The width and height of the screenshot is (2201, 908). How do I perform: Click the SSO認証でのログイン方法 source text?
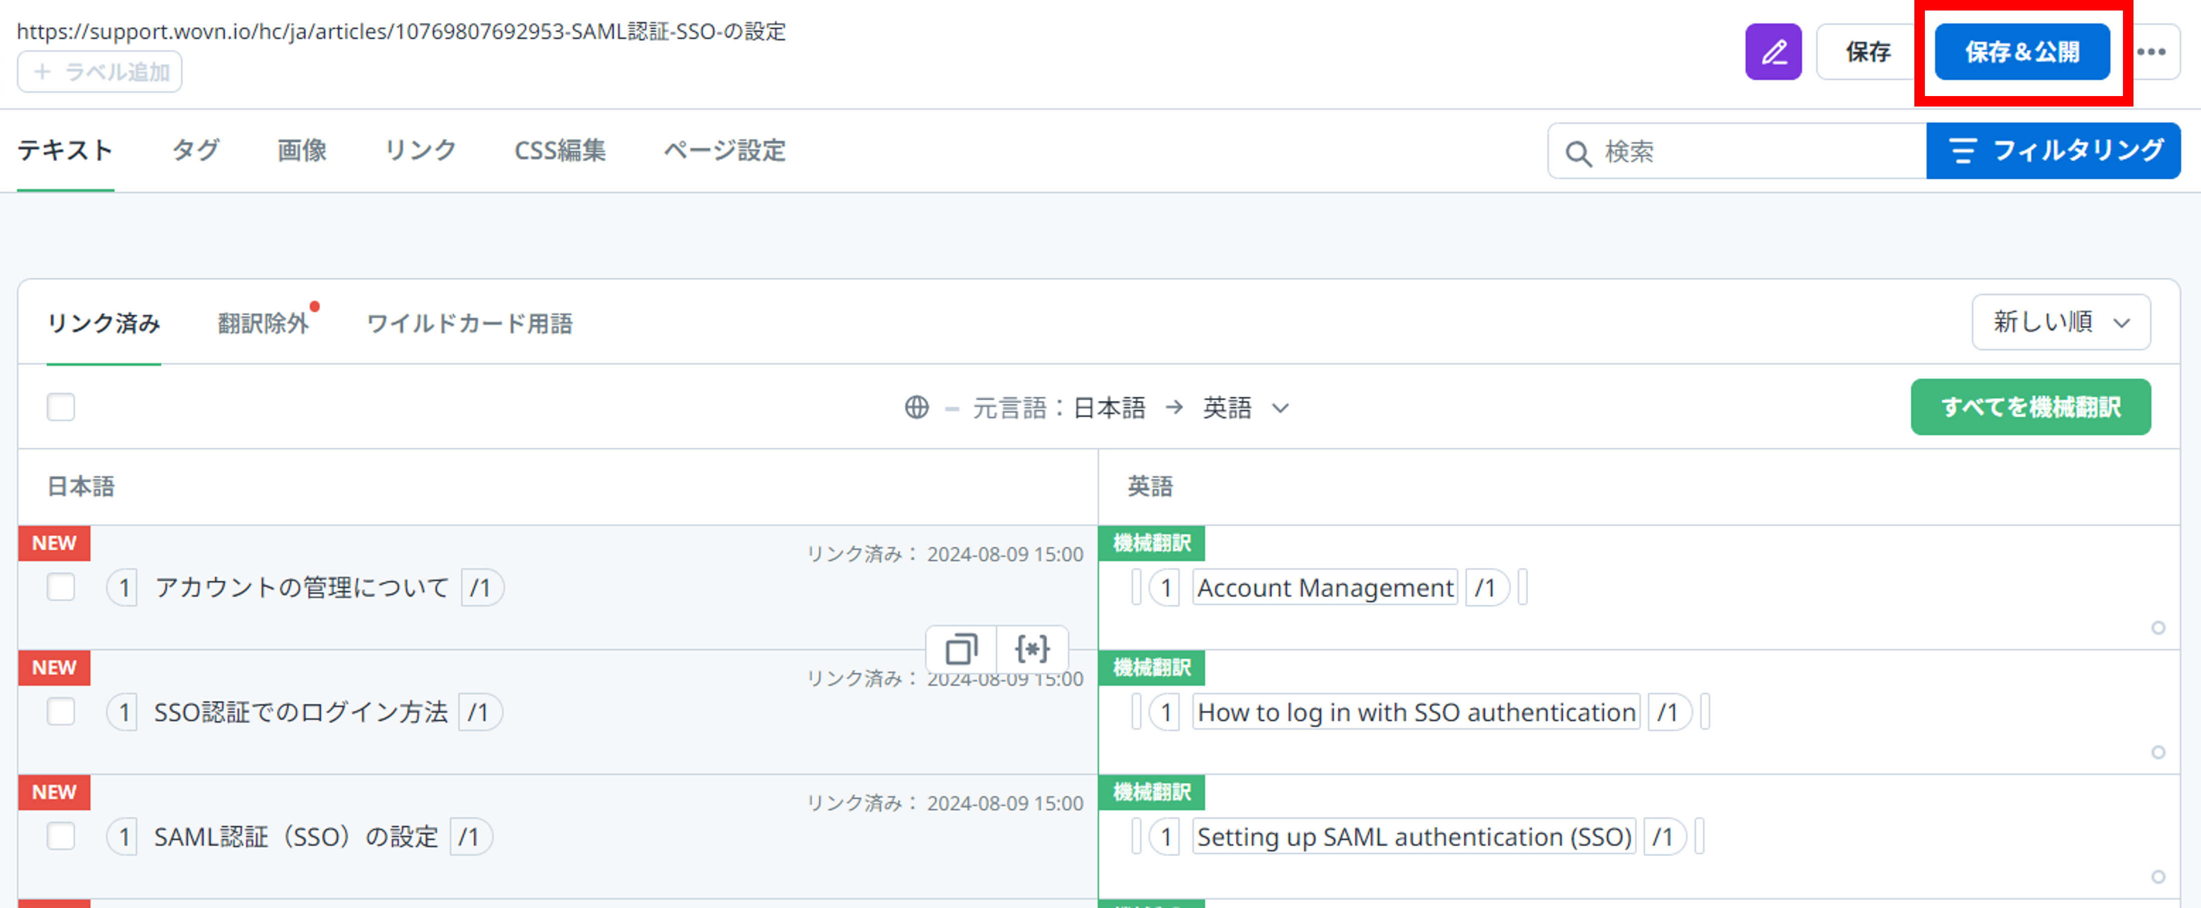coord(301,712)
